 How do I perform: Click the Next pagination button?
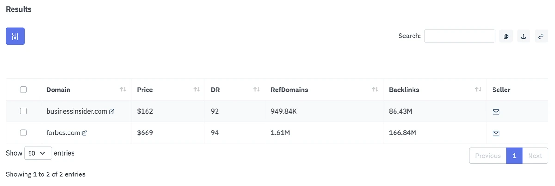point(535,156)
